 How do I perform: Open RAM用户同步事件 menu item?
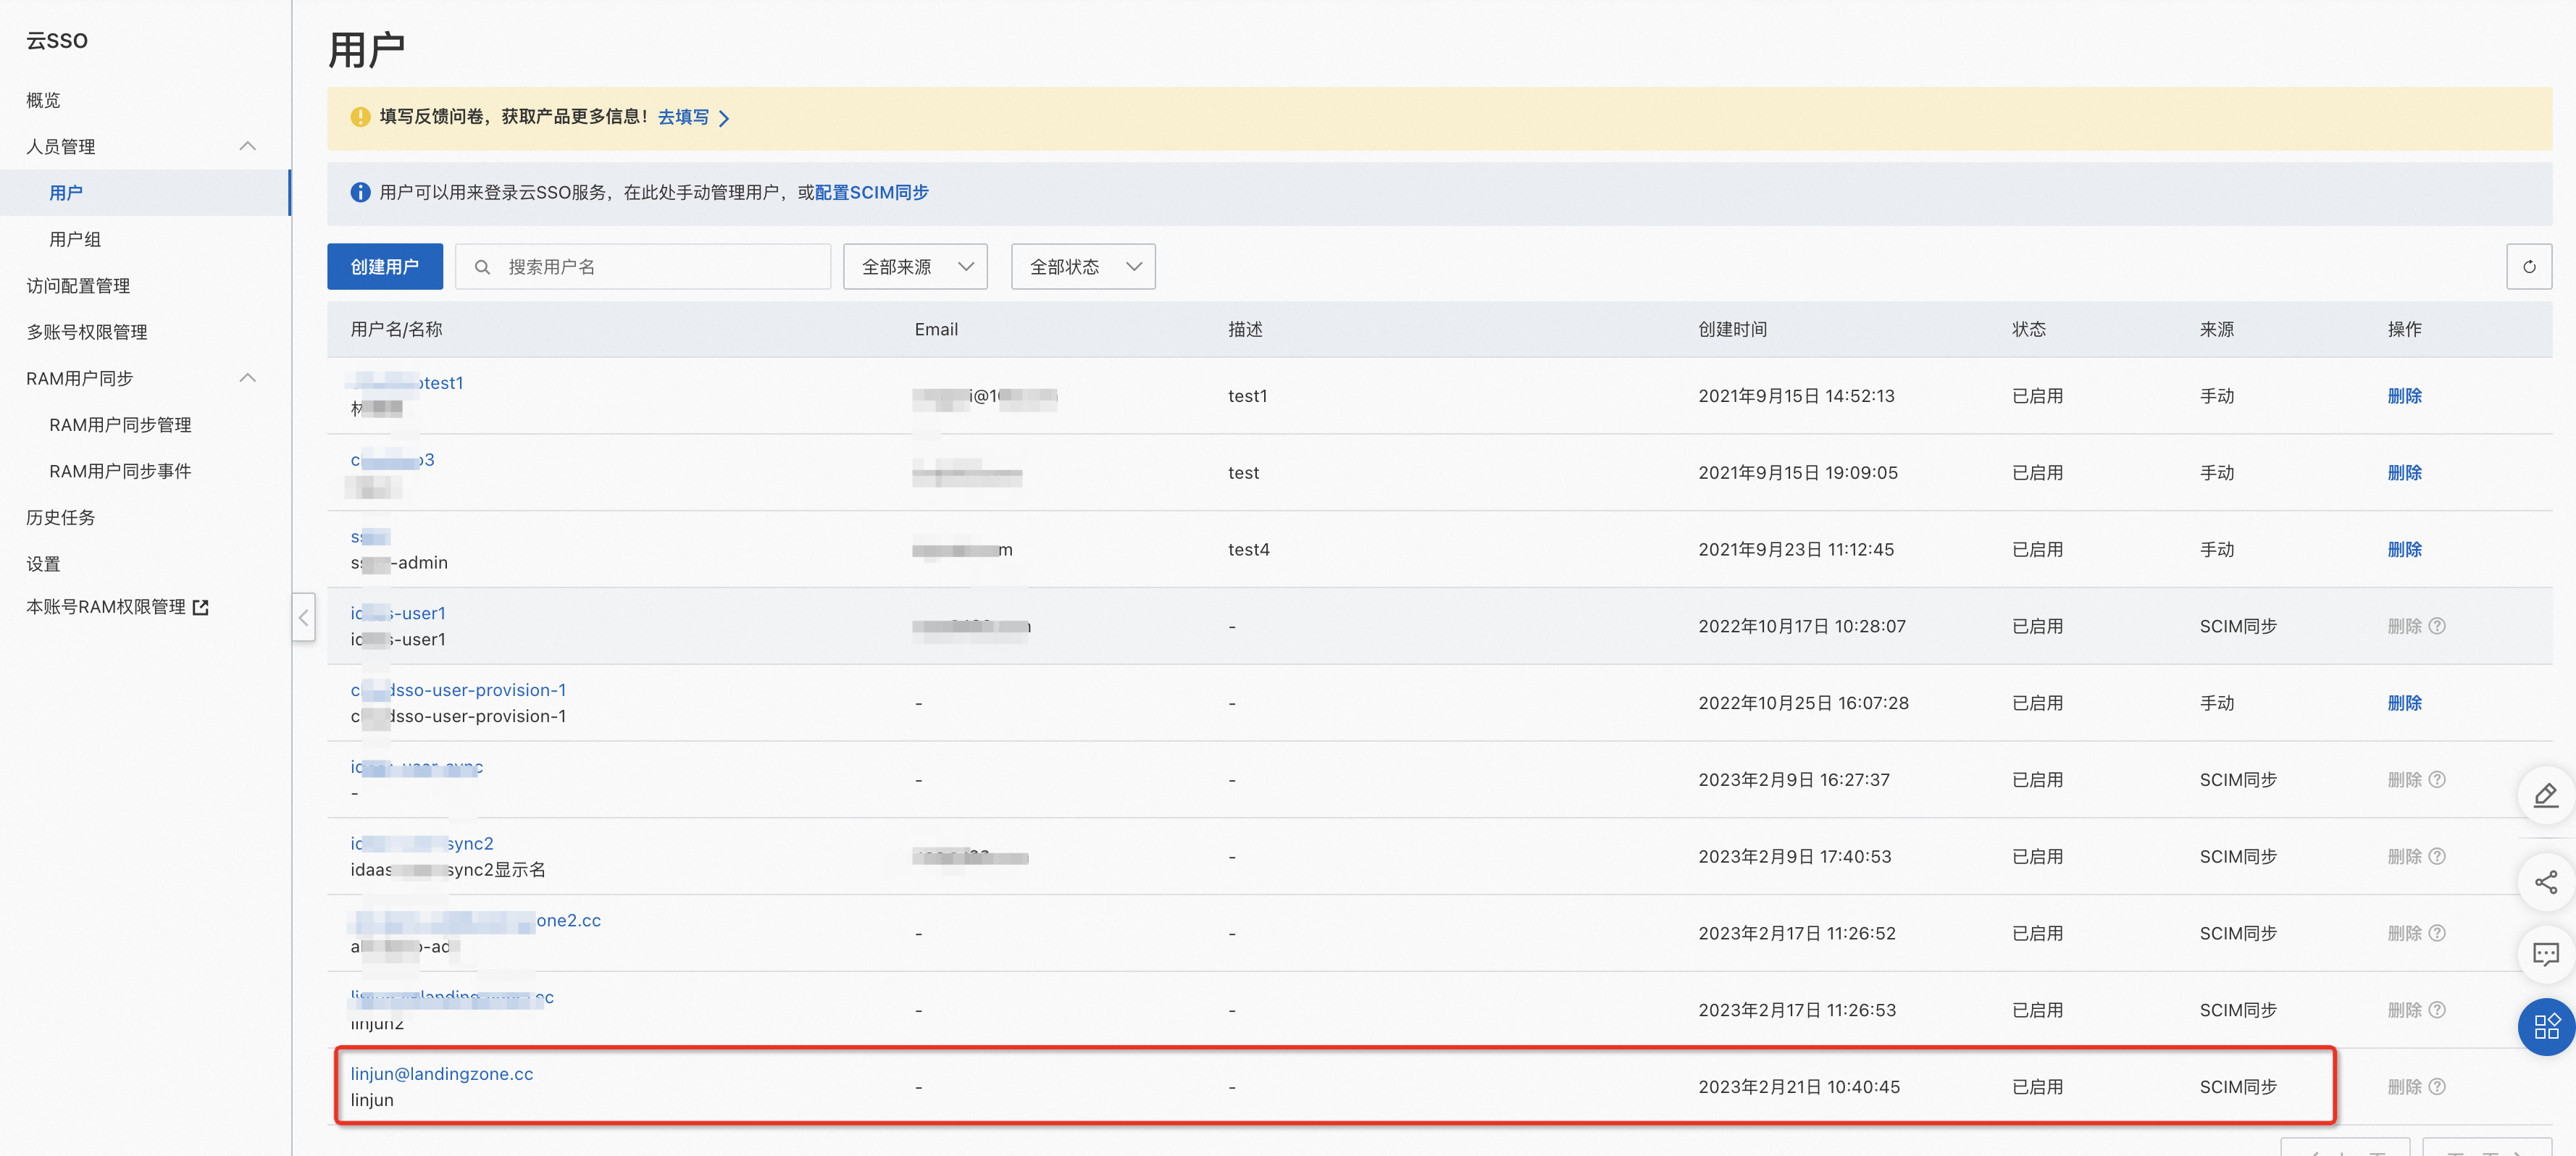click(x=120, y=471)
